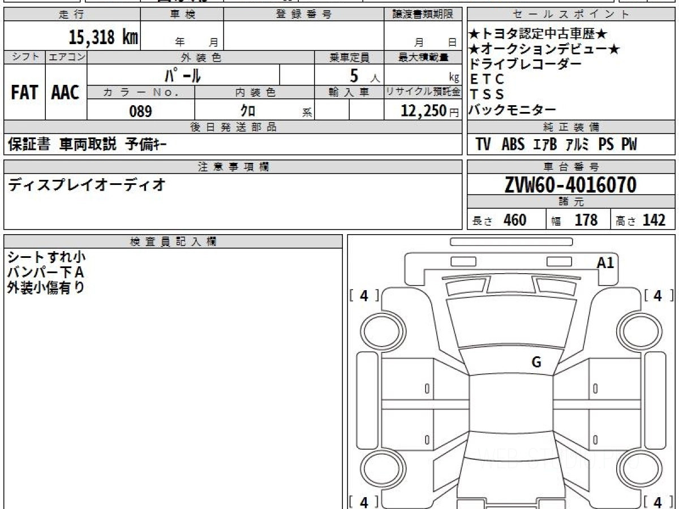Click the TSS sales point

tap(487, 94)
